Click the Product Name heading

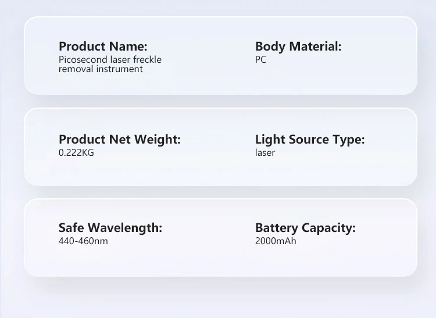(x=103, y=46)
